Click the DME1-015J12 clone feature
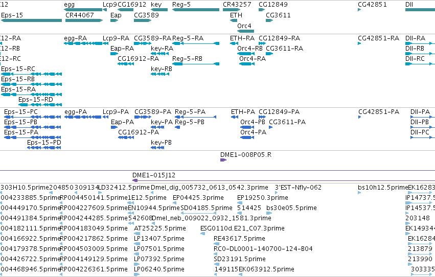Image resolution: width=435 pixels, height=277 pixels. point(284,180)
